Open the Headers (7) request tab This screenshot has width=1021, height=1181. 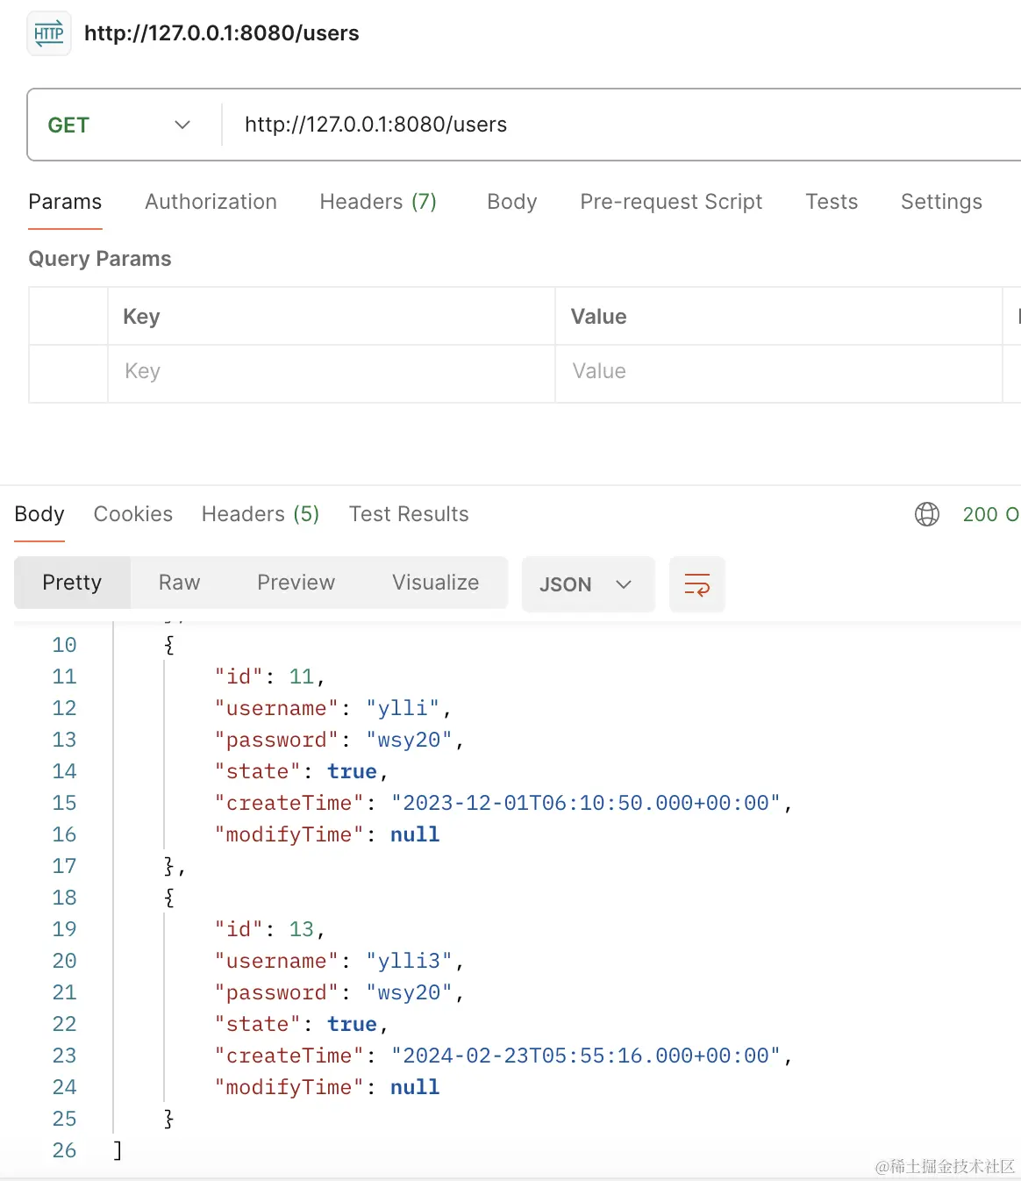[378, 202]
